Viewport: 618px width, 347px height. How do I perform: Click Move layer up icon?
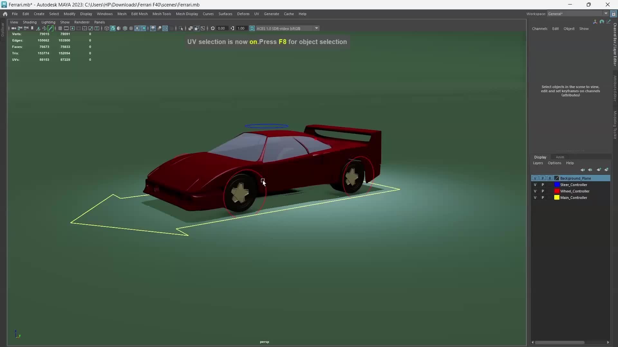583,170
